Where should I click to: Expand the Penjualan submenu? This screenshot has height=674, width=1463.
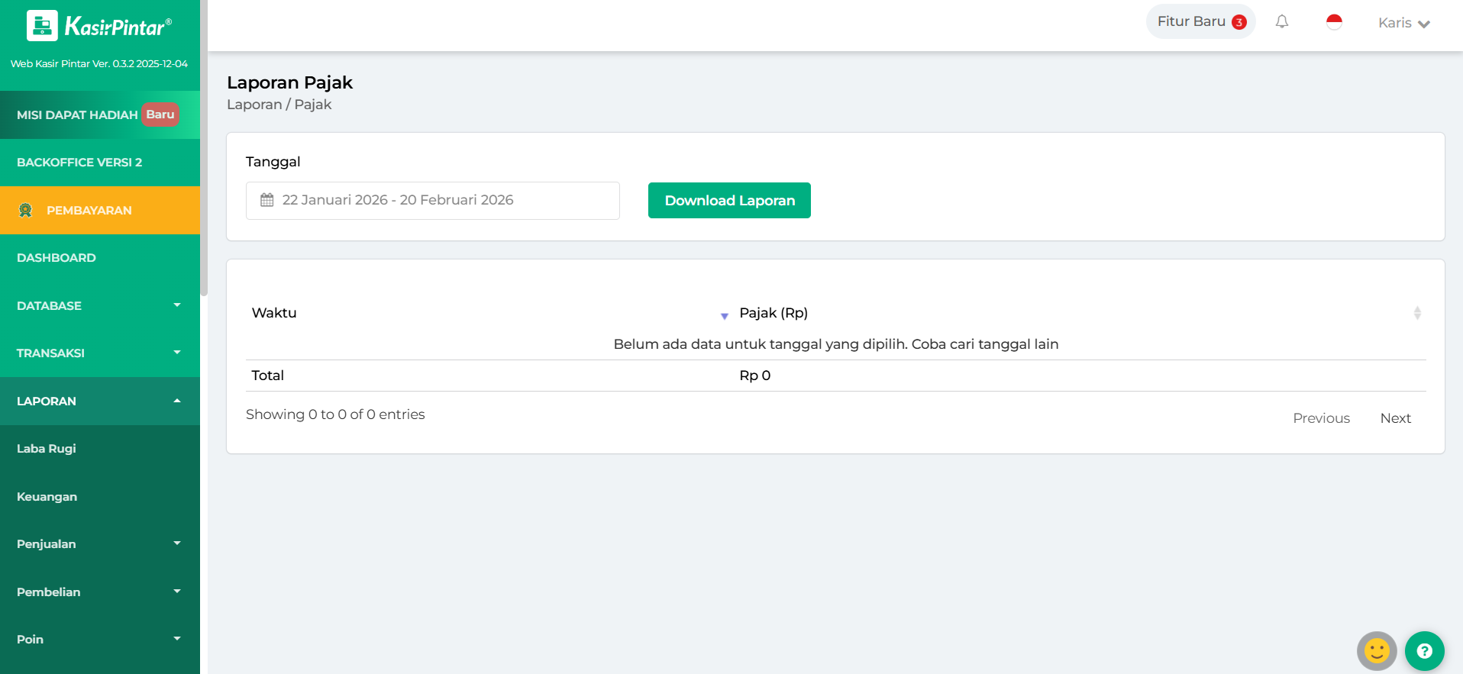[99, 544]
